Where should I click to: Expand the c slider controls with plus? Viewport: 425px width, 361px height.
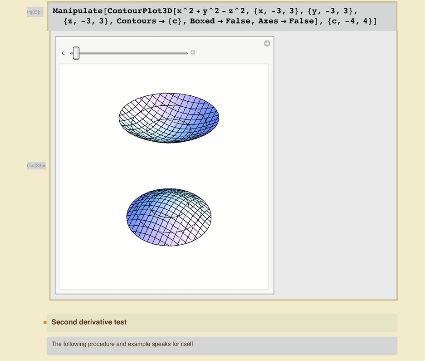pos(193,53)
